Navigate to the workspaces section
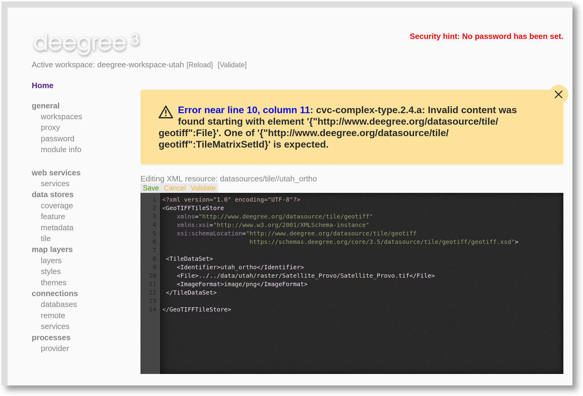This screenshot has height=396, width=583. [61, 117]
